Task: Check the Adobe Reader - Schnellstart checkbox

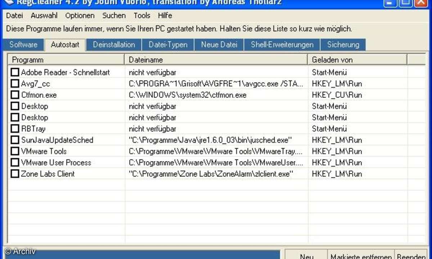Action: (15, 72)
